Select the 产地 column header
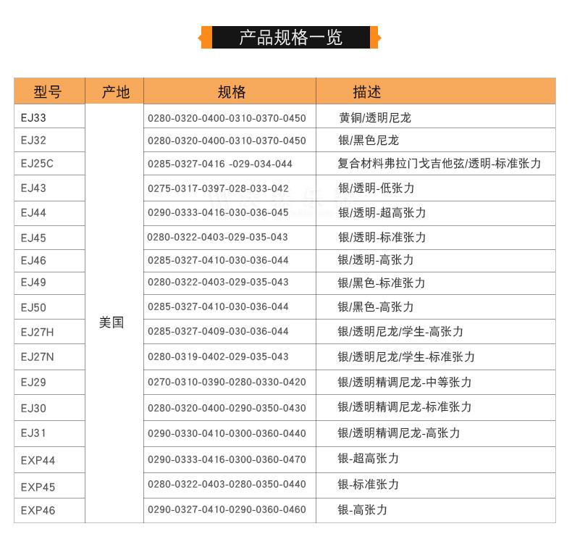Screen dimensions: 572x534 [x=116, y=91]
